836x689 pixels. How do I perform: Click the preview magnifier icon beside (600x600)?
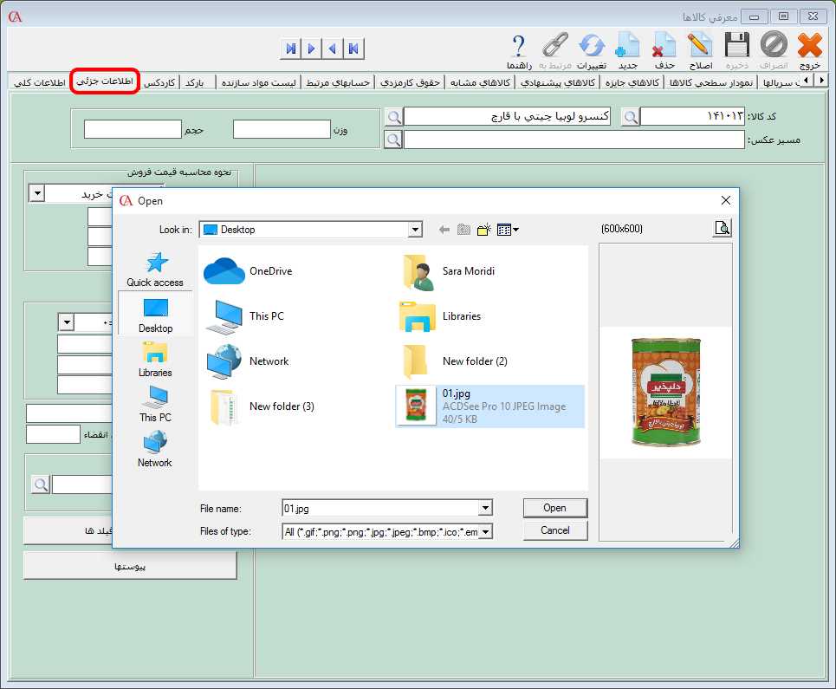point(723,229)
